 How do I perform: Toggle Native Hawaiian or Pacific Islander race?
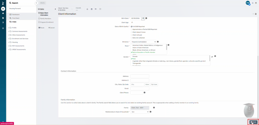pyautogui.click(x=144, y=52)
